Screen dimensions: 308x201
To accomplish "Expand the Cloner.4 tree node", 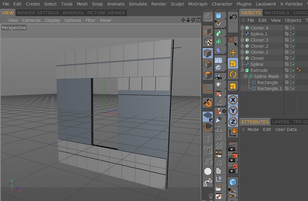I will [243, 28].
